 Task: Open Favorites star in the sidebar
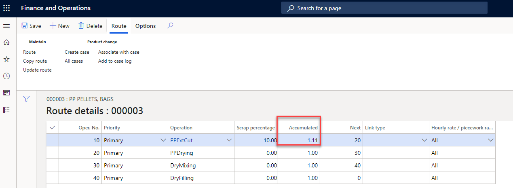coord(6,59)
